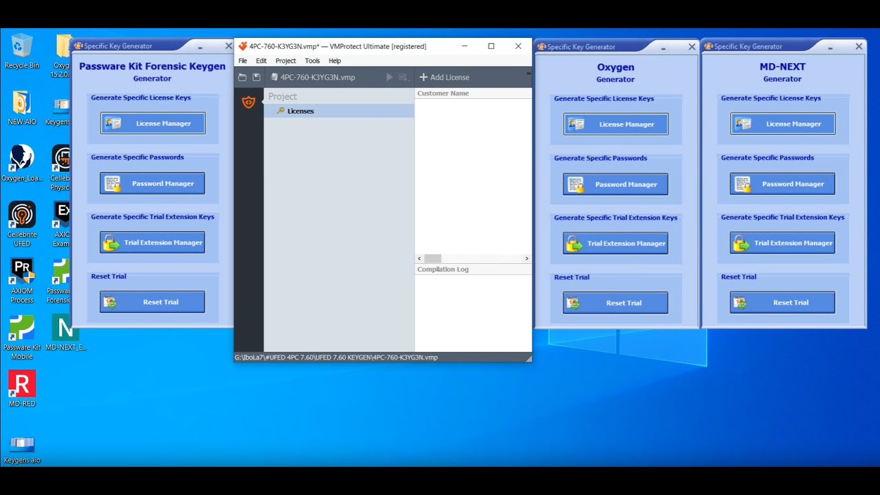Click the open project folder icon in VMProtect

[x=242, y=77]
